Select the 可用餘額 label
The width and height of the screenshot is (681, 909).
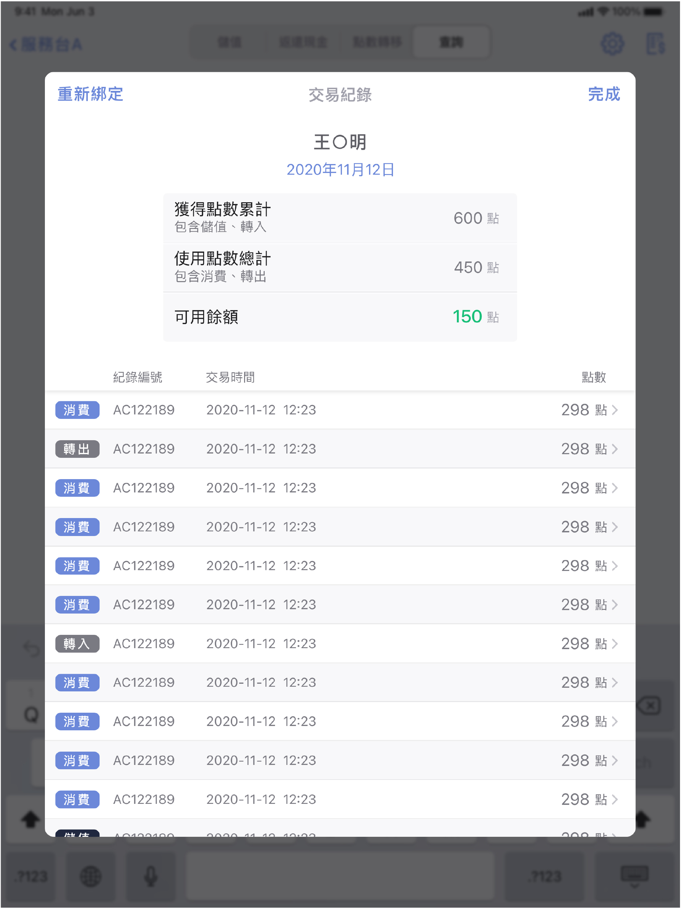pos(206,317)
